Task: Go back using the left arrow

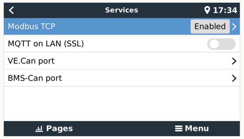Action: click(x=11, y=10)
